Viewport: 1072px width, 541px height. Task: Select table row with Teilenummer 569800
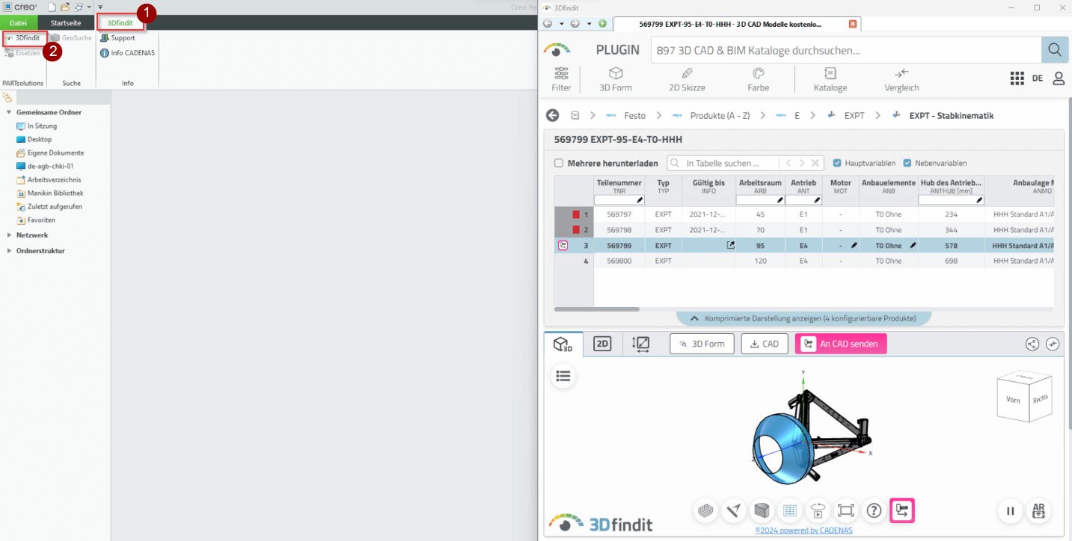click(804, 261)
